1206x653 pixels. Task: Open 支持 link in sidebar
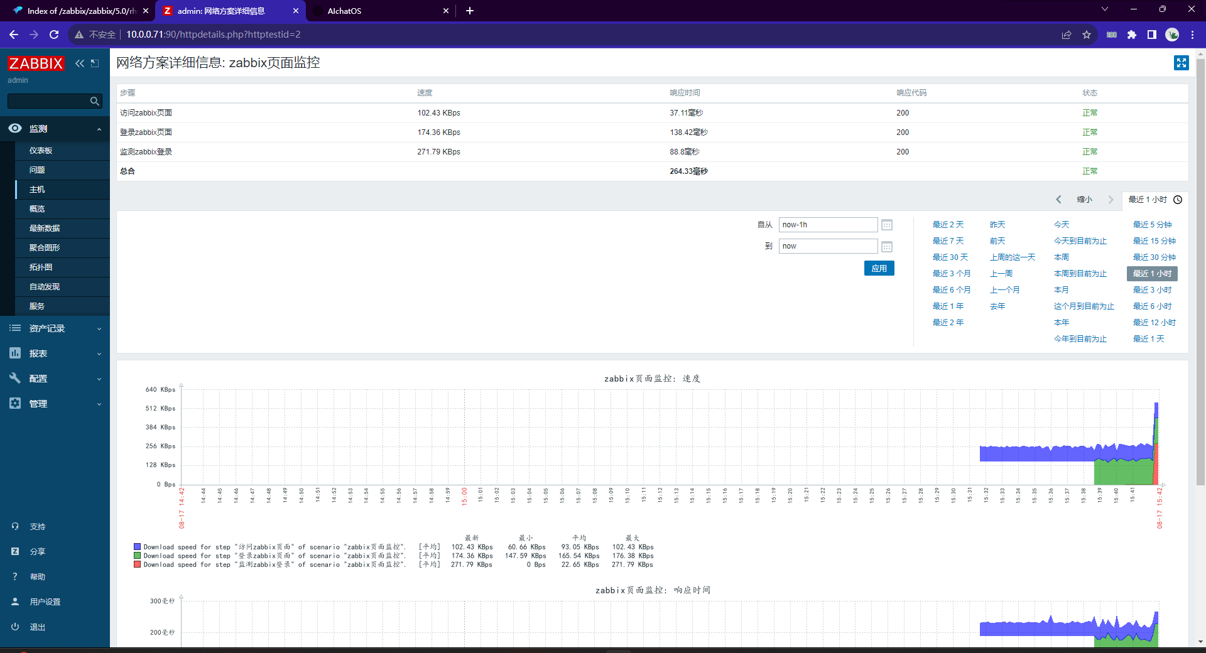tap(38, 527)
